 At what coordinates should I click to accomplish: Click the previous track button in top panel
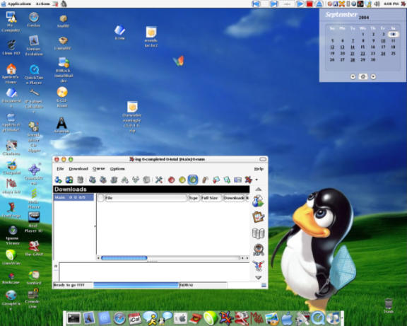(x=256, y=4)
